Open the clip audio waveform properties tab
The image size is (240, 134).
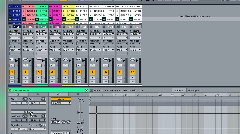coord(58,94)
